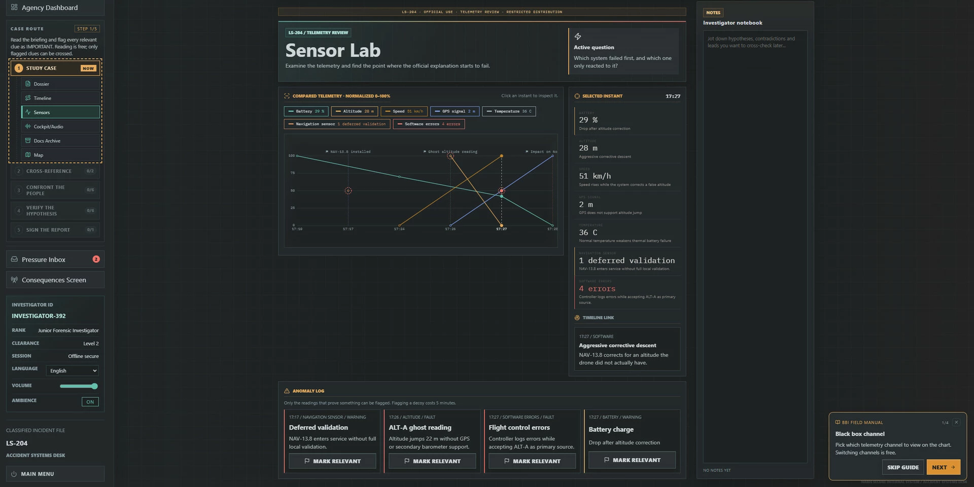Screen dimensions: 974x487
Task: Toggle the Altitude telemetry channel
Action: (354, 111)
